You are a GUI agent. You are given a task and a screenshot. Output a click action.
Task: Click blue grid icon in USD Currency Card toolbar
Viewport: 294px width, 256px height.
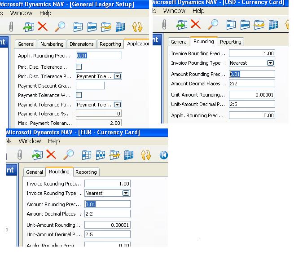pyautogui.click(x=273, y=25)
